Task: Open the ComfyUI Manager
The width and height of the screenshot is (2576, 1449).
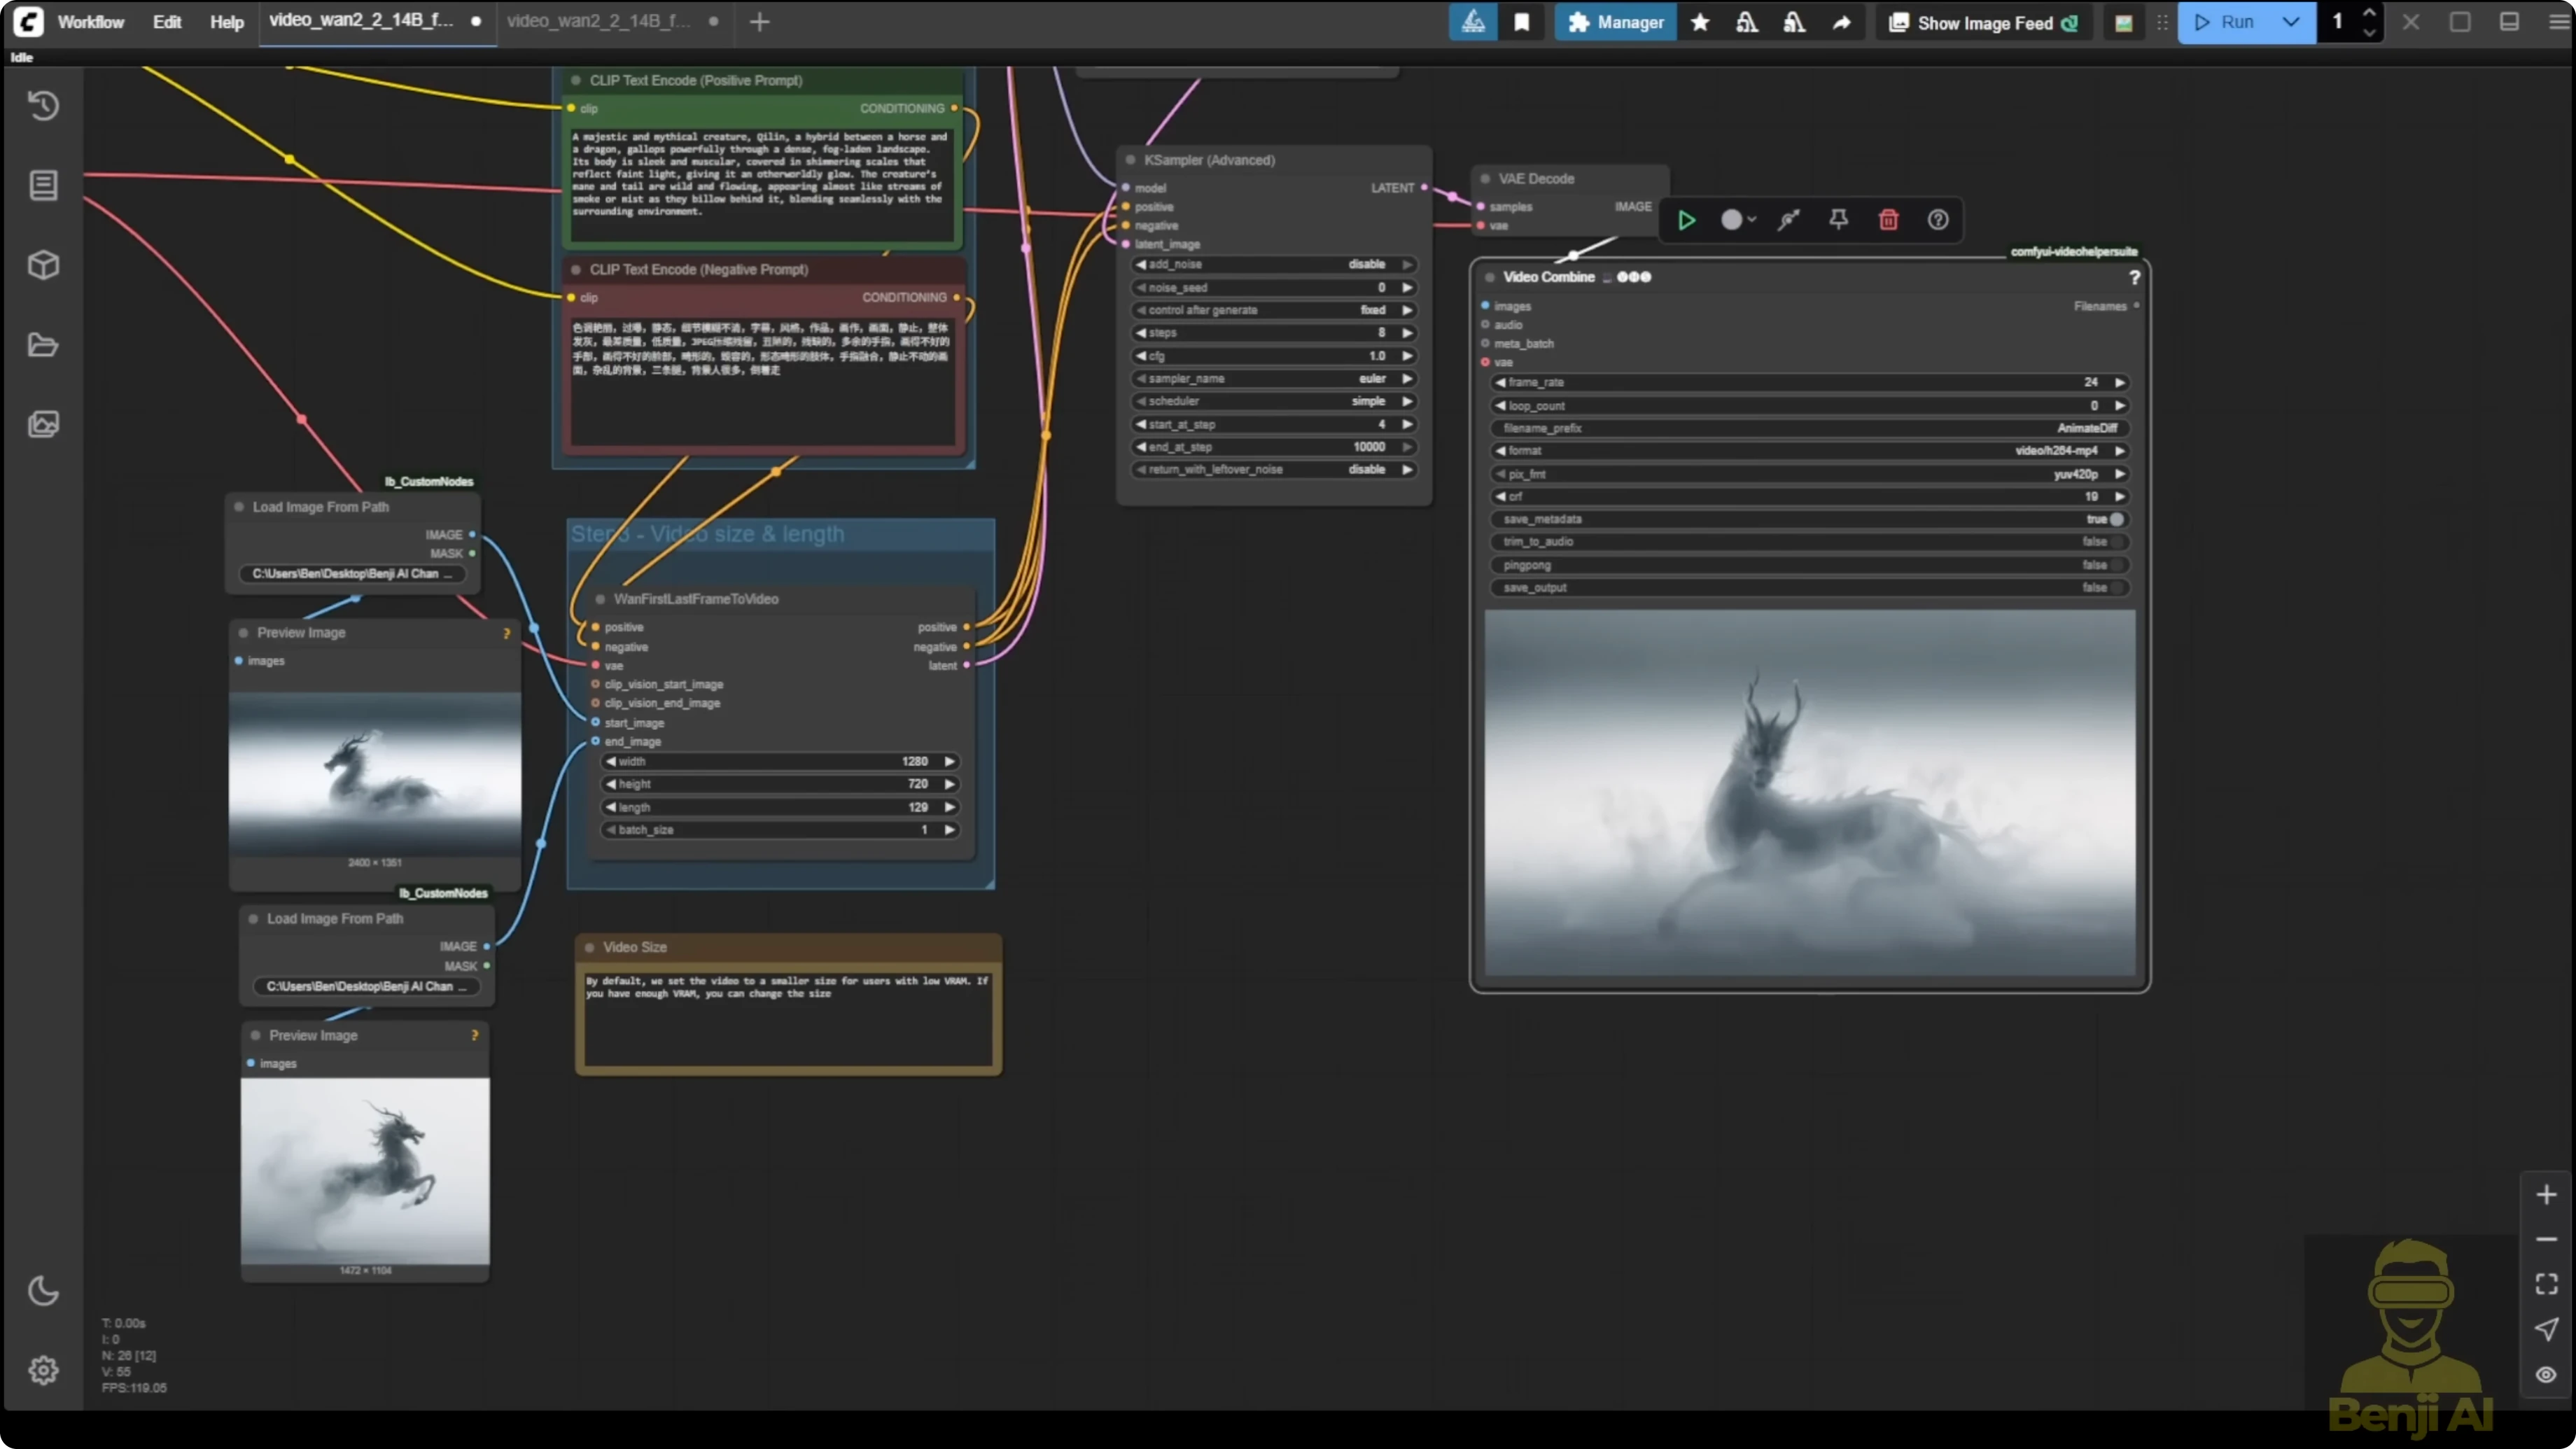Action: pos(1614,22)
